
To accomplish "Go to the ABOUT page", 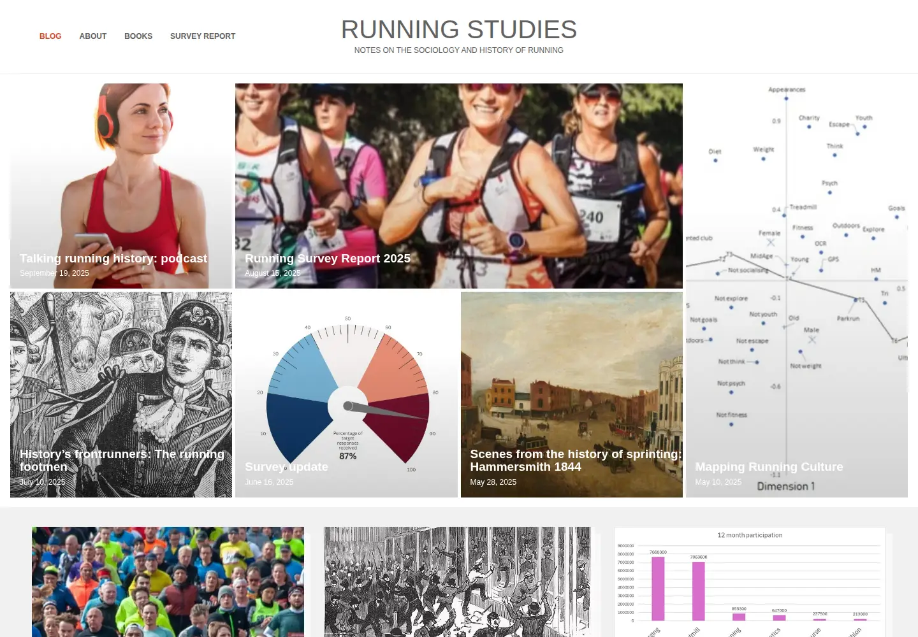I will coord(93,36).
